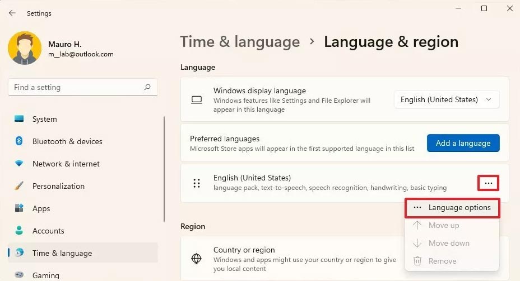Open the user profile avatar picture

pyautogui.click(x=25, y=48)
